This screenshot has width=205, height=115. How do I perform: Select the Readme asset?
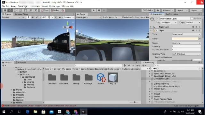coord(101,79)
